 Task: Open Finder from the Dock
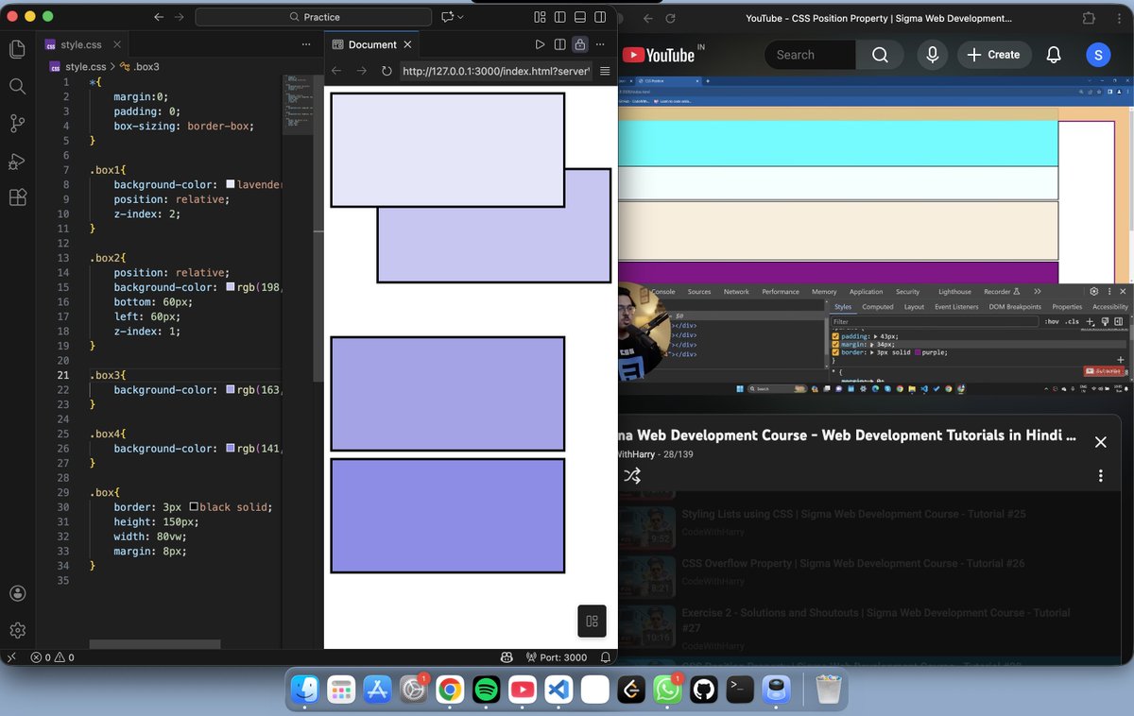304,690
